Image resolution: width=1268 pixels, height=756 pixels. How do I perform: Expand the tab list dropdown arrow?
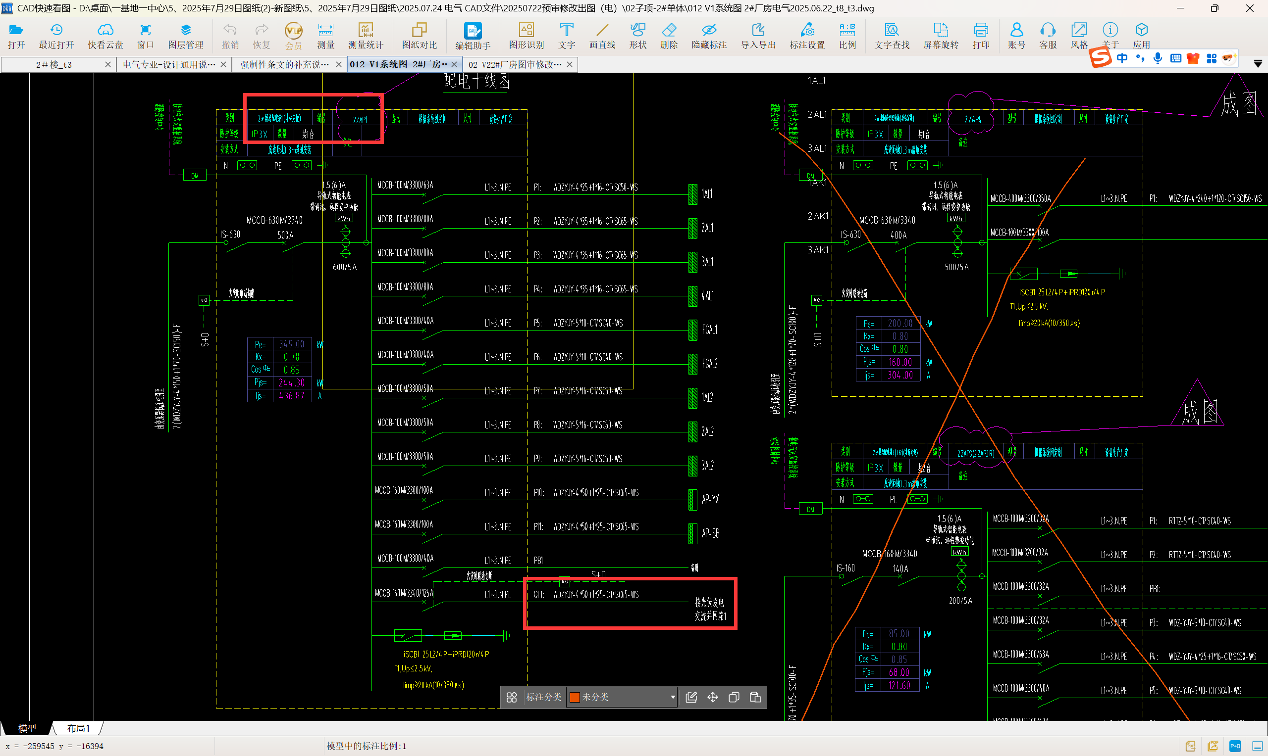[1258, 64]
